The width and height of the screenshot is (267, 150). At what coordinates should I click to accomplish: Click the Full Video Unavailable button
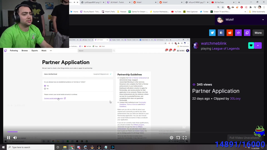[244, 138]
